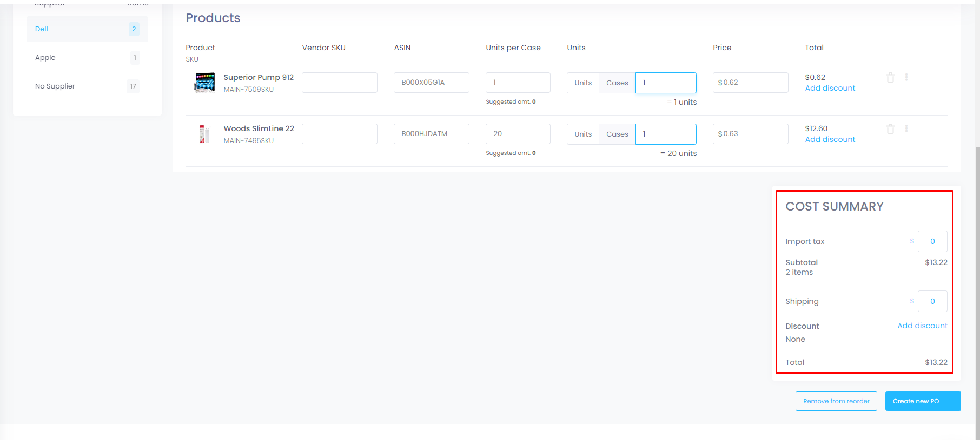
Task: Add discount to Superior Pump 912 line
Action: (x=830, y=88)
